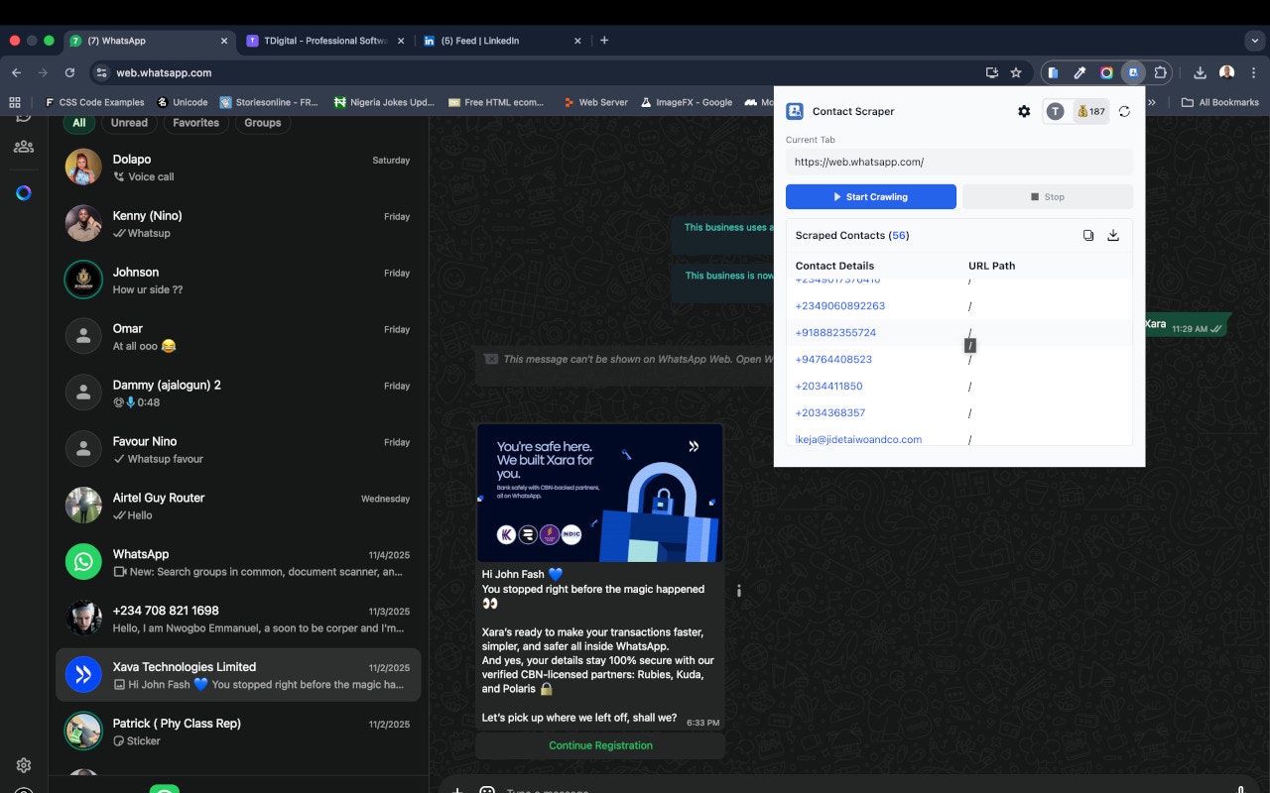This screenshot has height=793, width=1270.
Task: Click scraped contact +918882355724
Action: [835, 333]
